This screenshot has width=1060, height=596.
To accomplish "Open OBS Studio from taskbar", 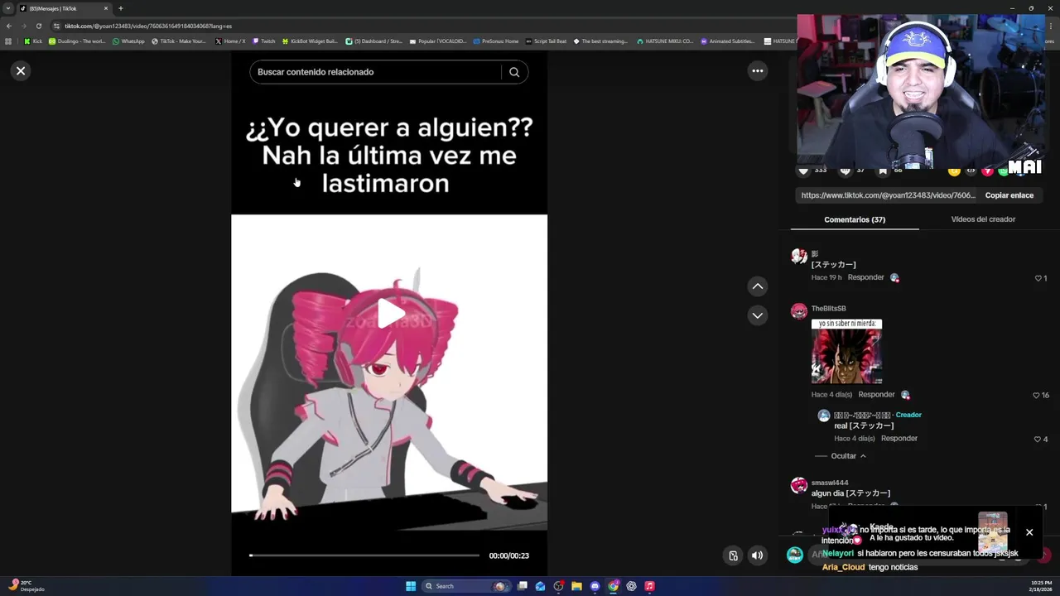I will tap(558, 586).
